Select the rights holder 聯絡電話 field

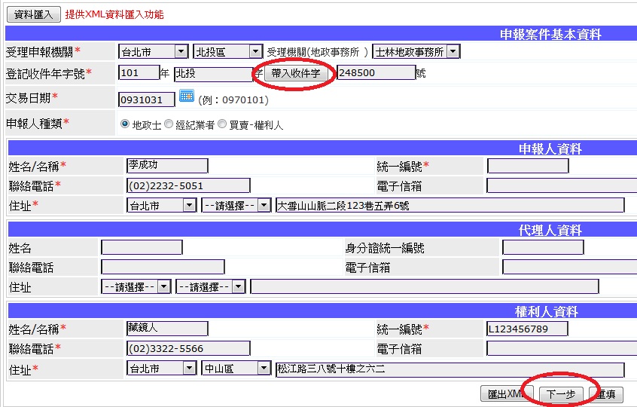coord(187,348)
